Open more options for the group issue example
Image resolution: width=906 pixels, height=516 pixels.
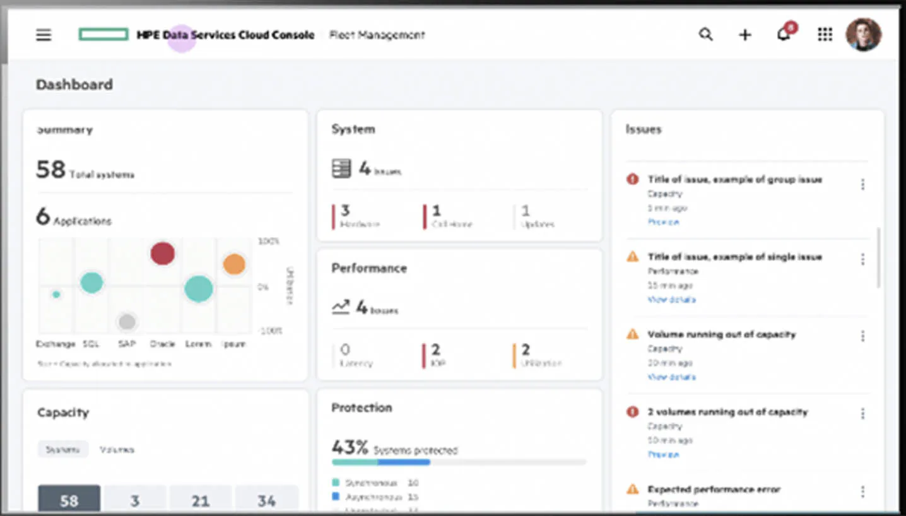pos(862,184)
